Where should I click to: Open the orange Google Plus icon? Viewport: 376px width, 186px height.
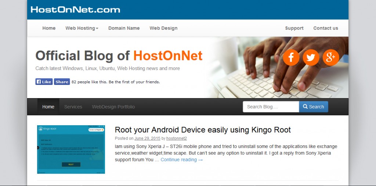(x=331, y=57)
